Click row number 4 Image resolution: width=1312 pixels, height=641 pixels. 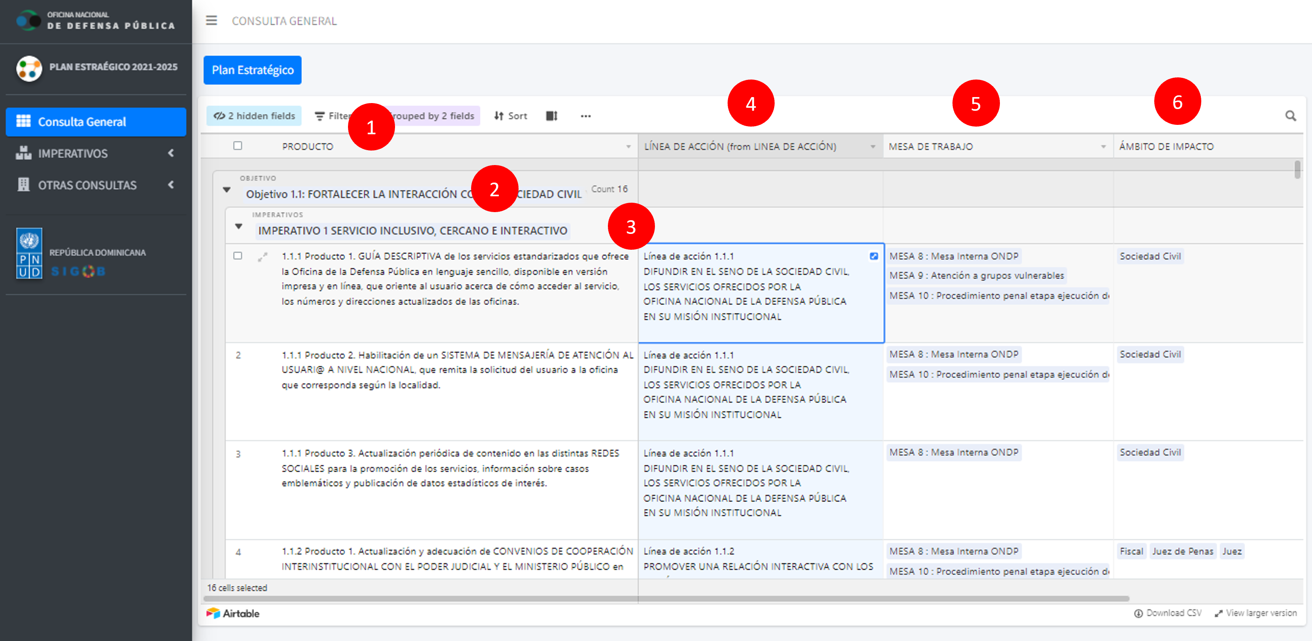pos(238,552)
